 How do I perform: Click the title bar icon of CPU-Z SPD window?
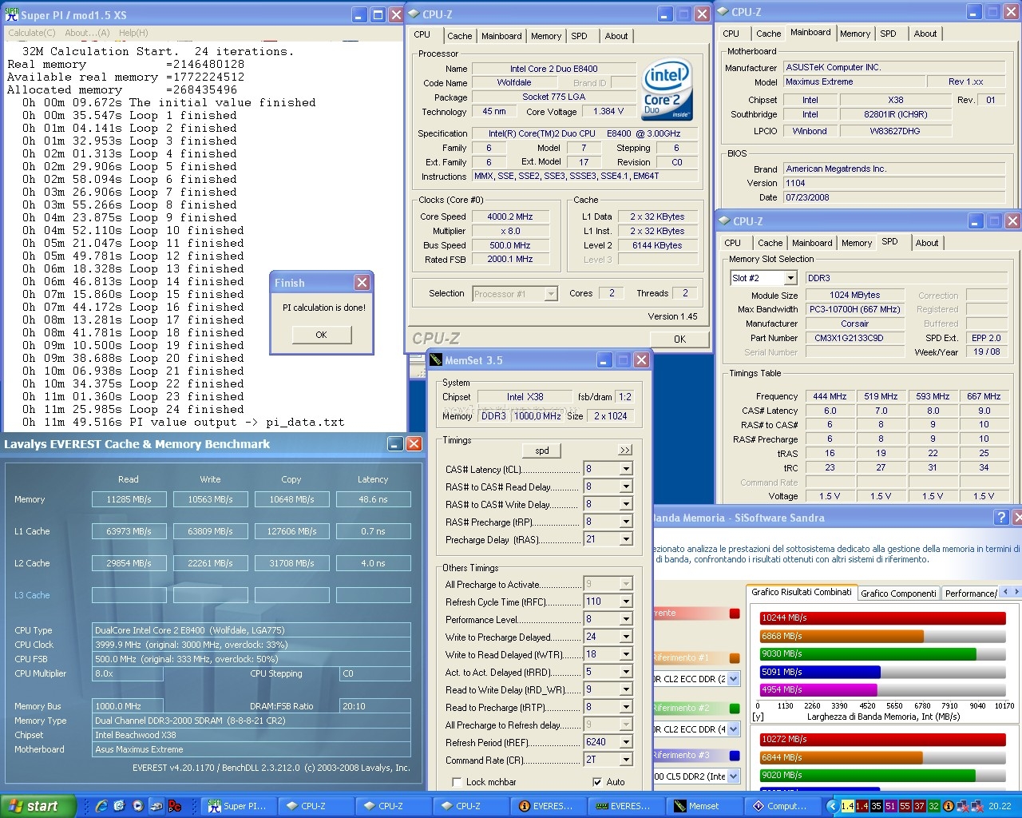point(725,221)
